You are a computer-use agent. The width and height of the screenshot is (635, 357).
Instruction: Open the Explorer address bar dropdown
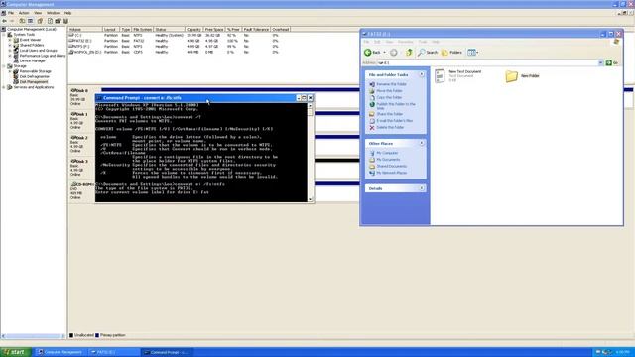pyautogui.click(x=600, y=62)
